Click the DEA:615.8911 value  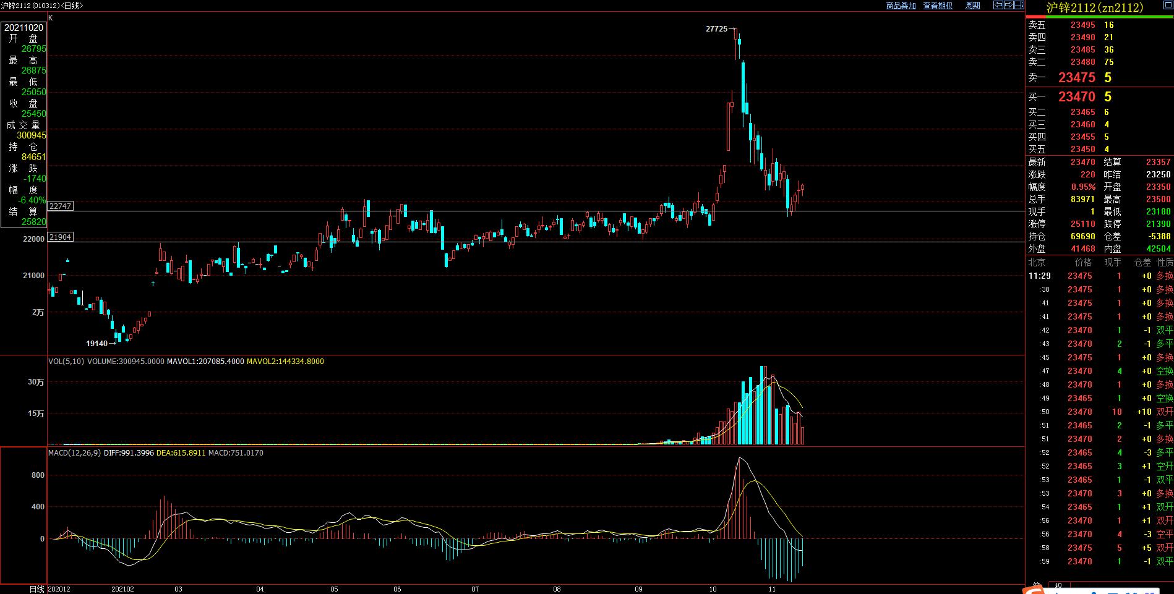tap(181, 453)
